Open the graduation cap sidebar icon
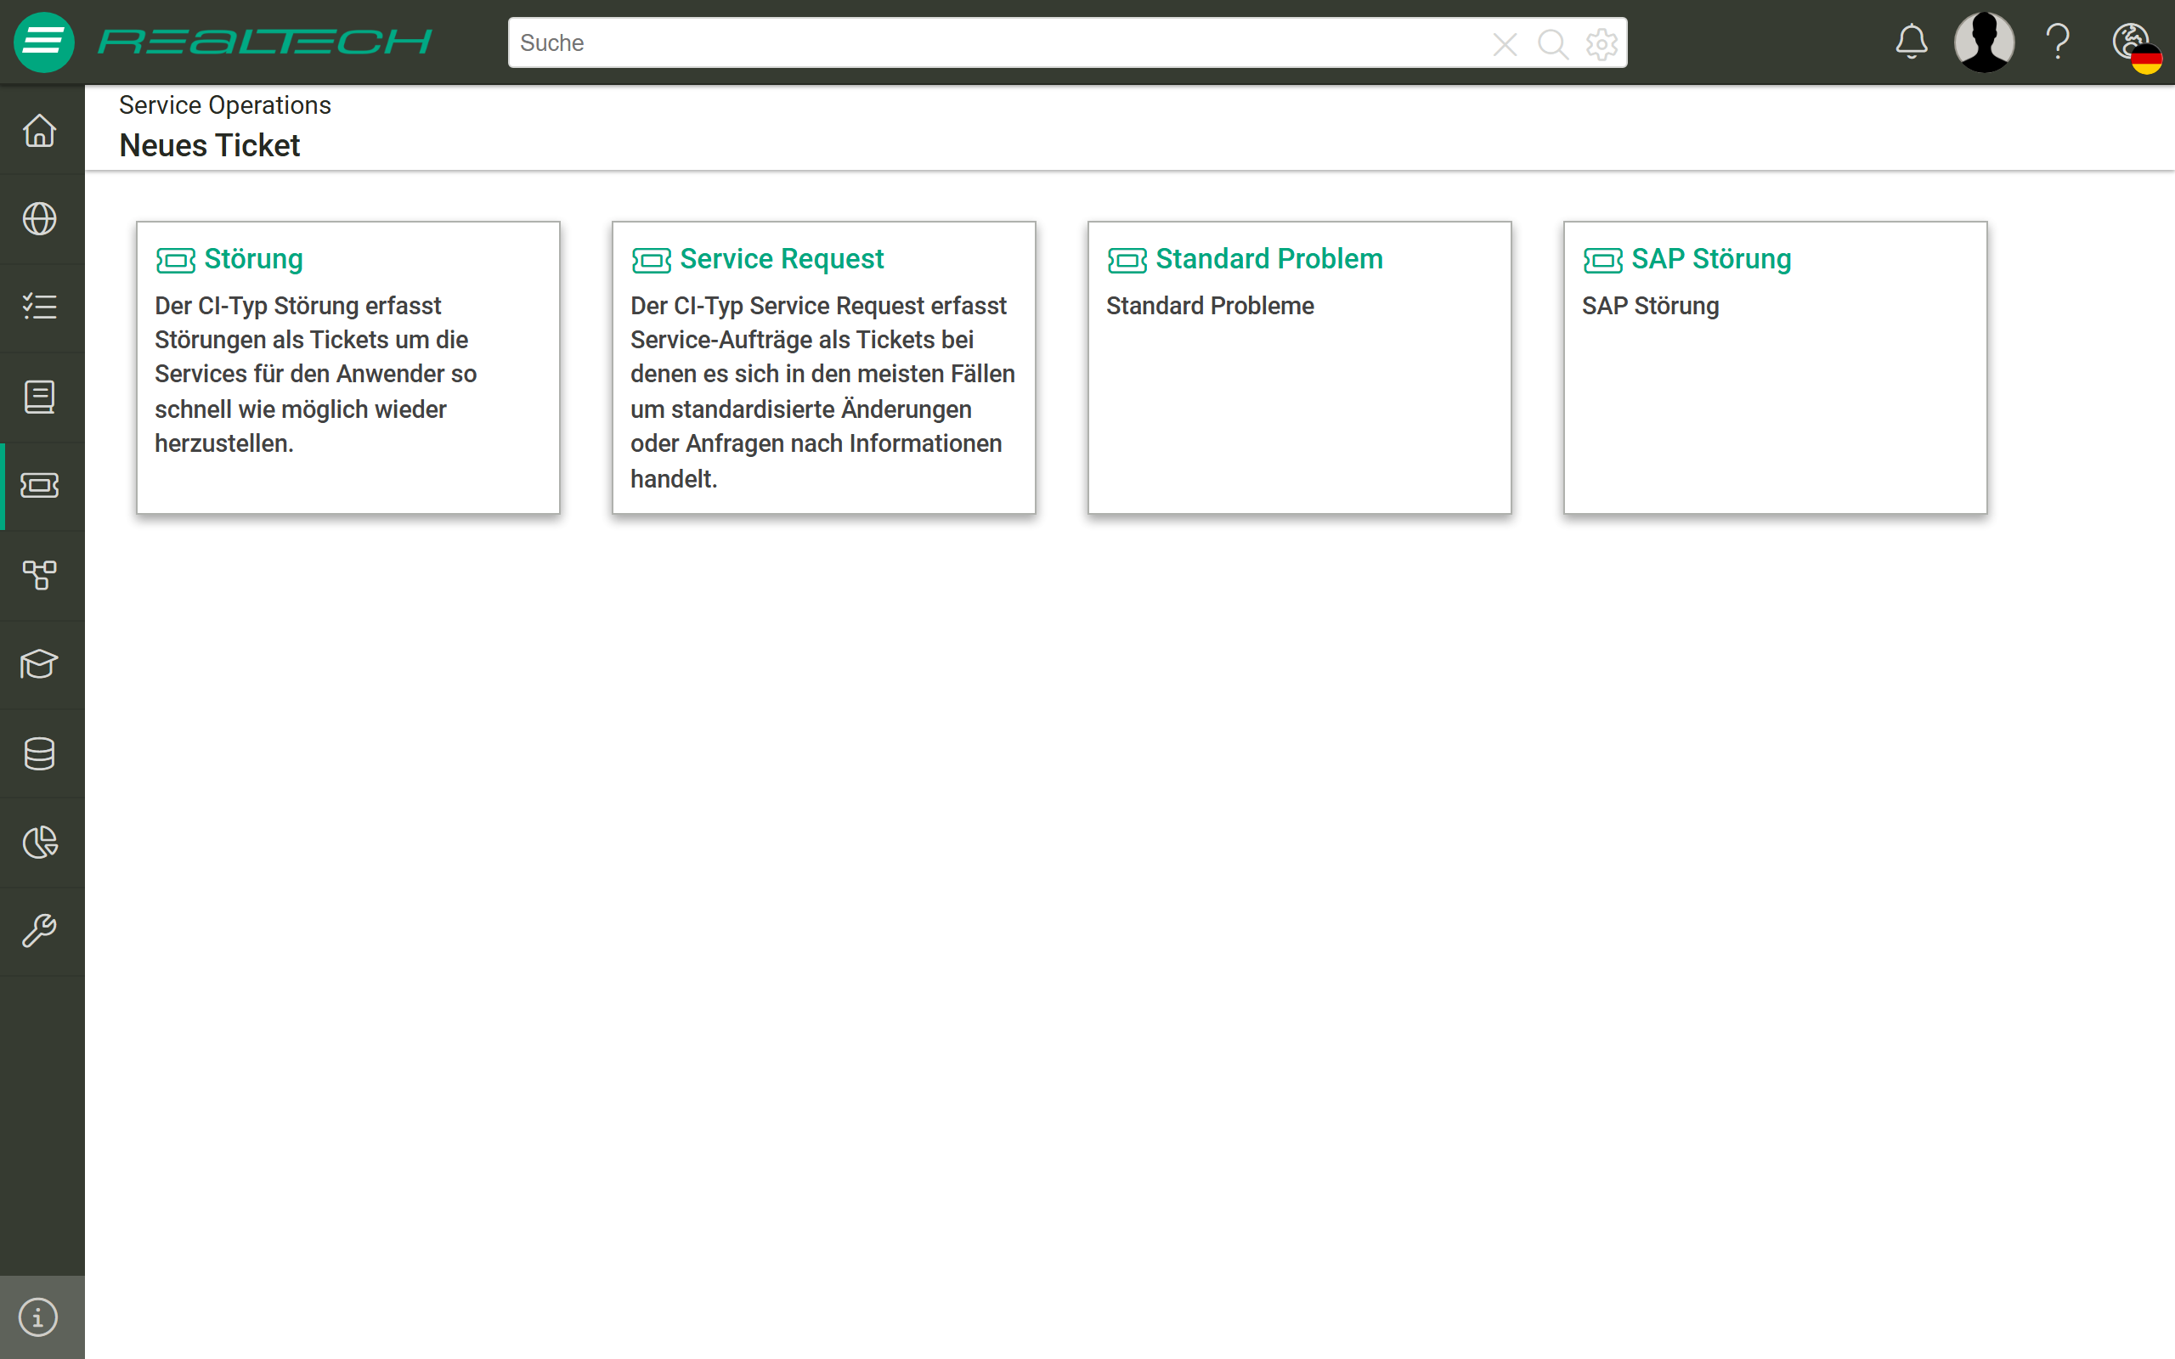This screenshot has height=1359, width=2175. point(40,664)
